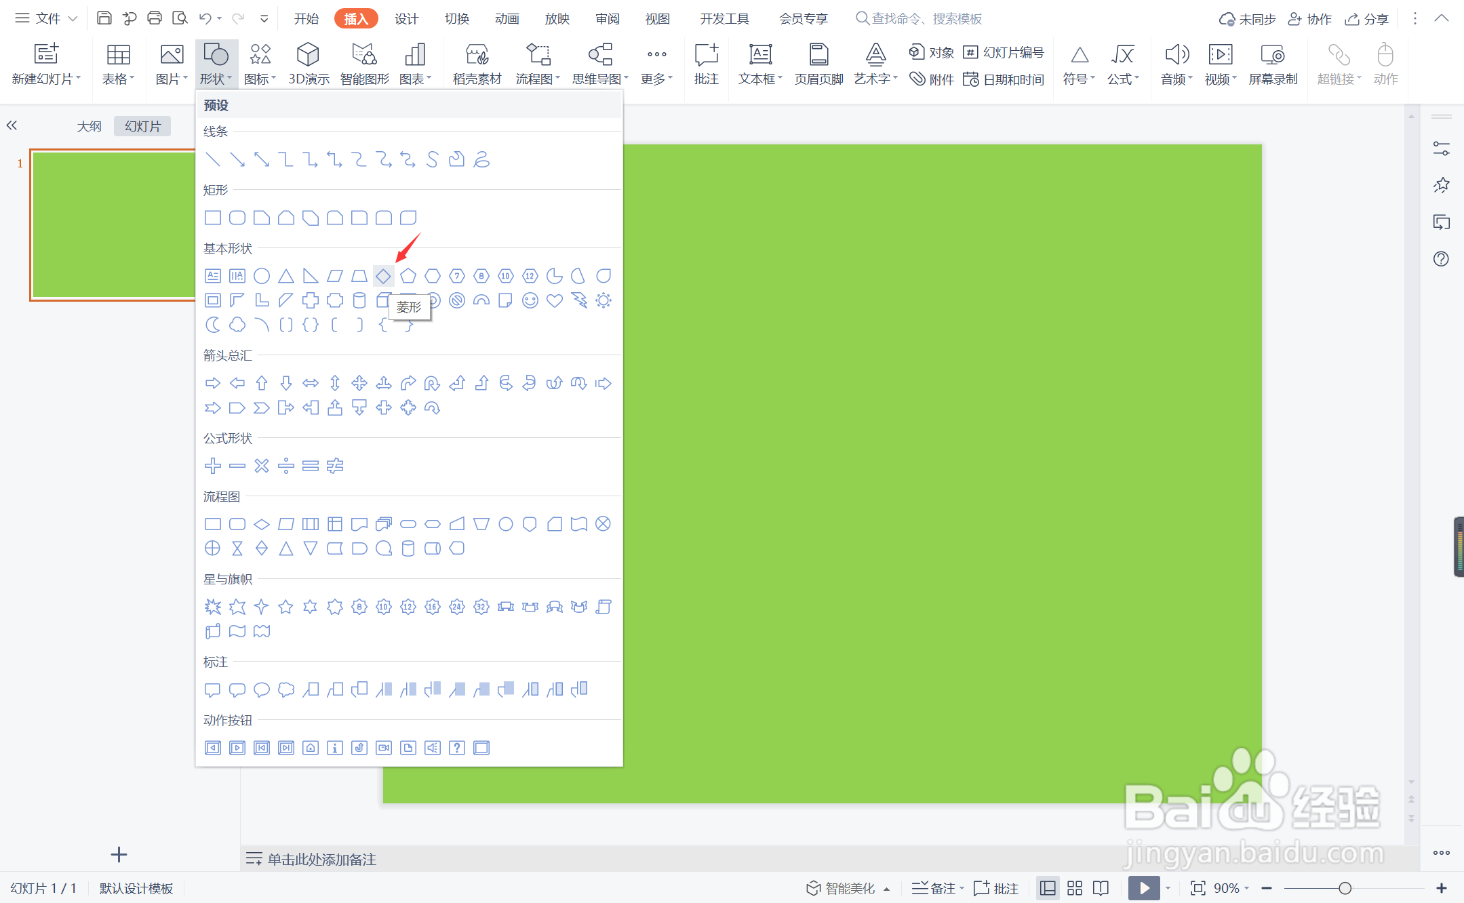Image resolution: width=1464 pixels, height=903 pixels.
Task: Insert date and time
Action: coord(1003,79)
